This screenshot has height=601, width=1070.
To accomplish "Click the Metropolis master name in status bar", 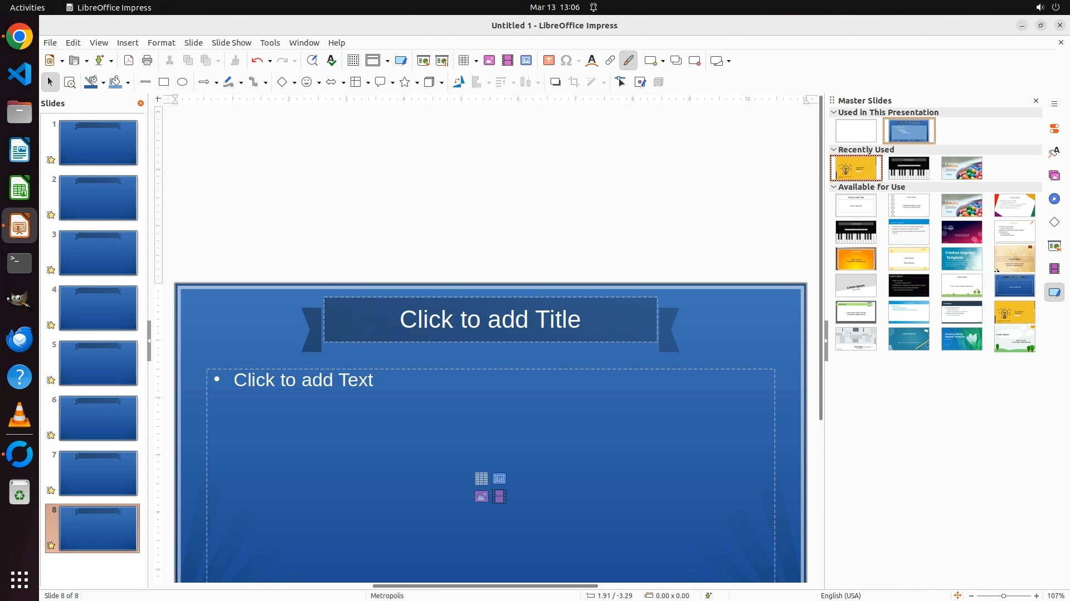I will click(x=387, y=595).
